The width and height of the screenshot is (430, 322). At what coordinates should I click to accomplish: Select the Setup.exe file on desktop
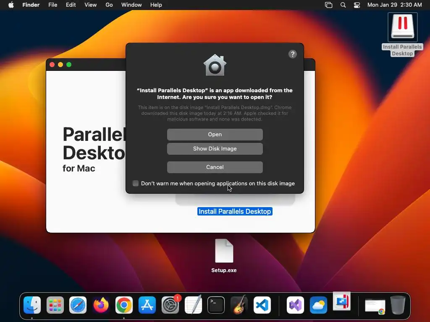point(224,256)
